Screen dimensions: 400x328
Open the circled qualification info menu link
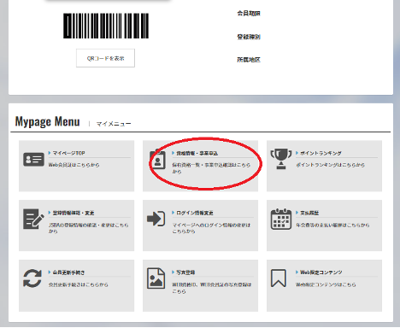(x=197, y=153)
